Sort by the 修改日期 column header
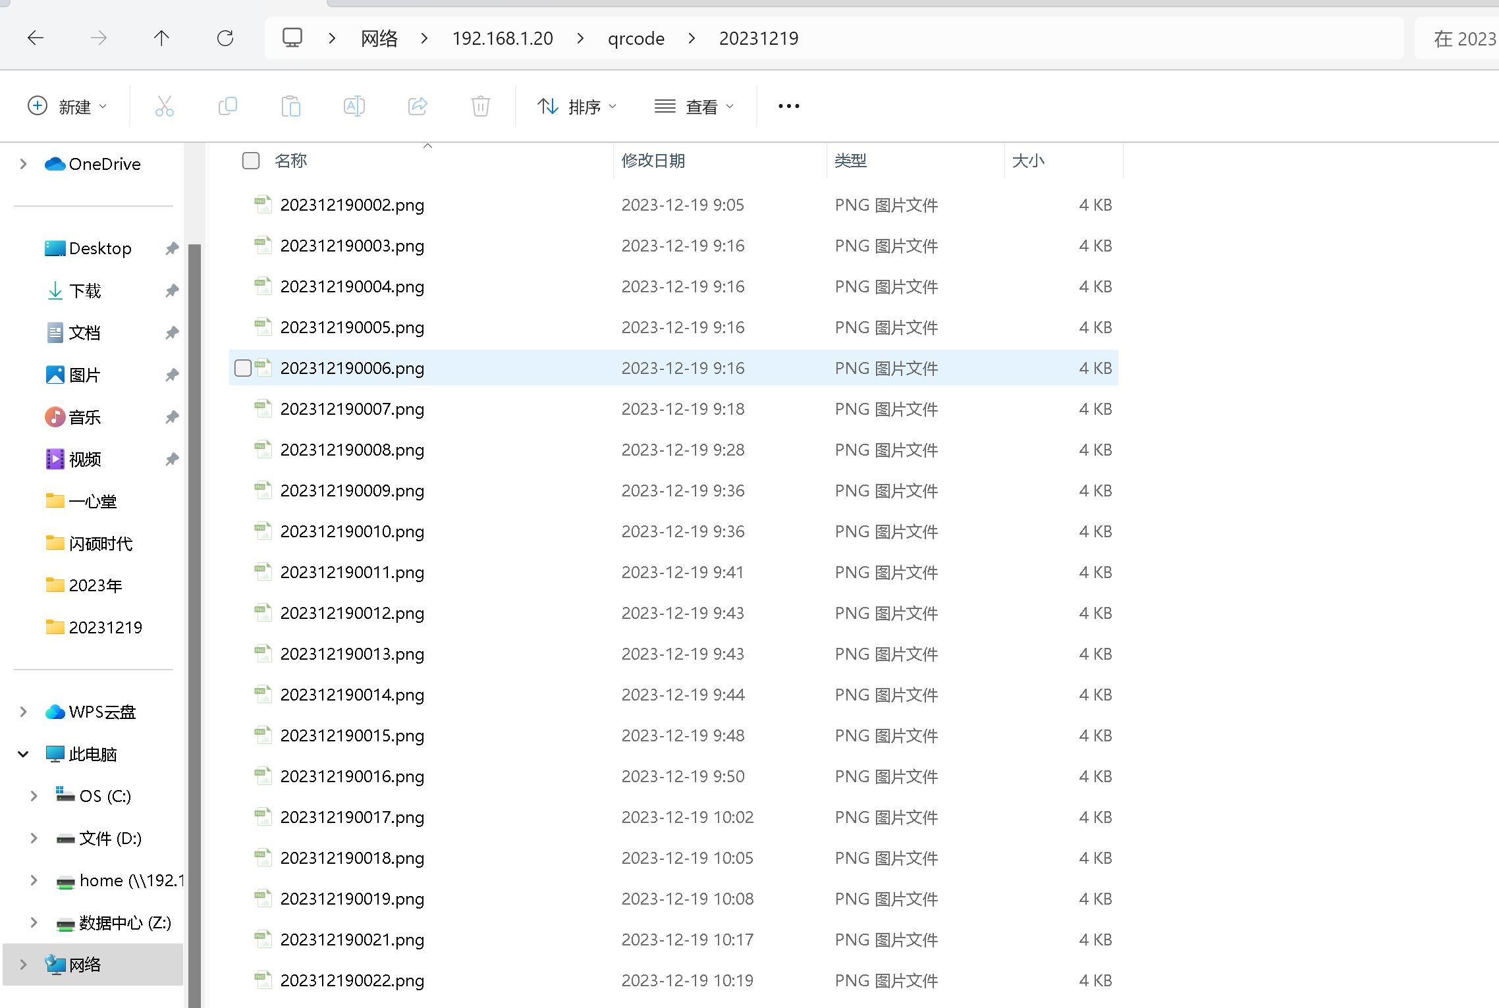 (653, 161)
